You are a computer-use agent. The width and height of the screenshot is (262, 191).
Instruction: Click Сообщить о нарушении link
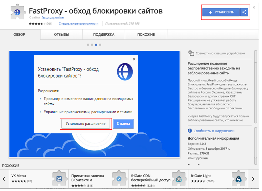(214, 131)
